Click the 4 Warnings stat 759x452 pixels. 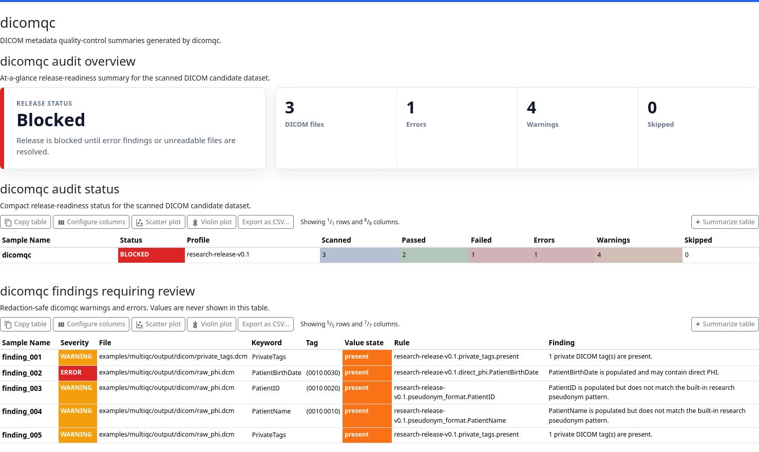coord(578,128)
